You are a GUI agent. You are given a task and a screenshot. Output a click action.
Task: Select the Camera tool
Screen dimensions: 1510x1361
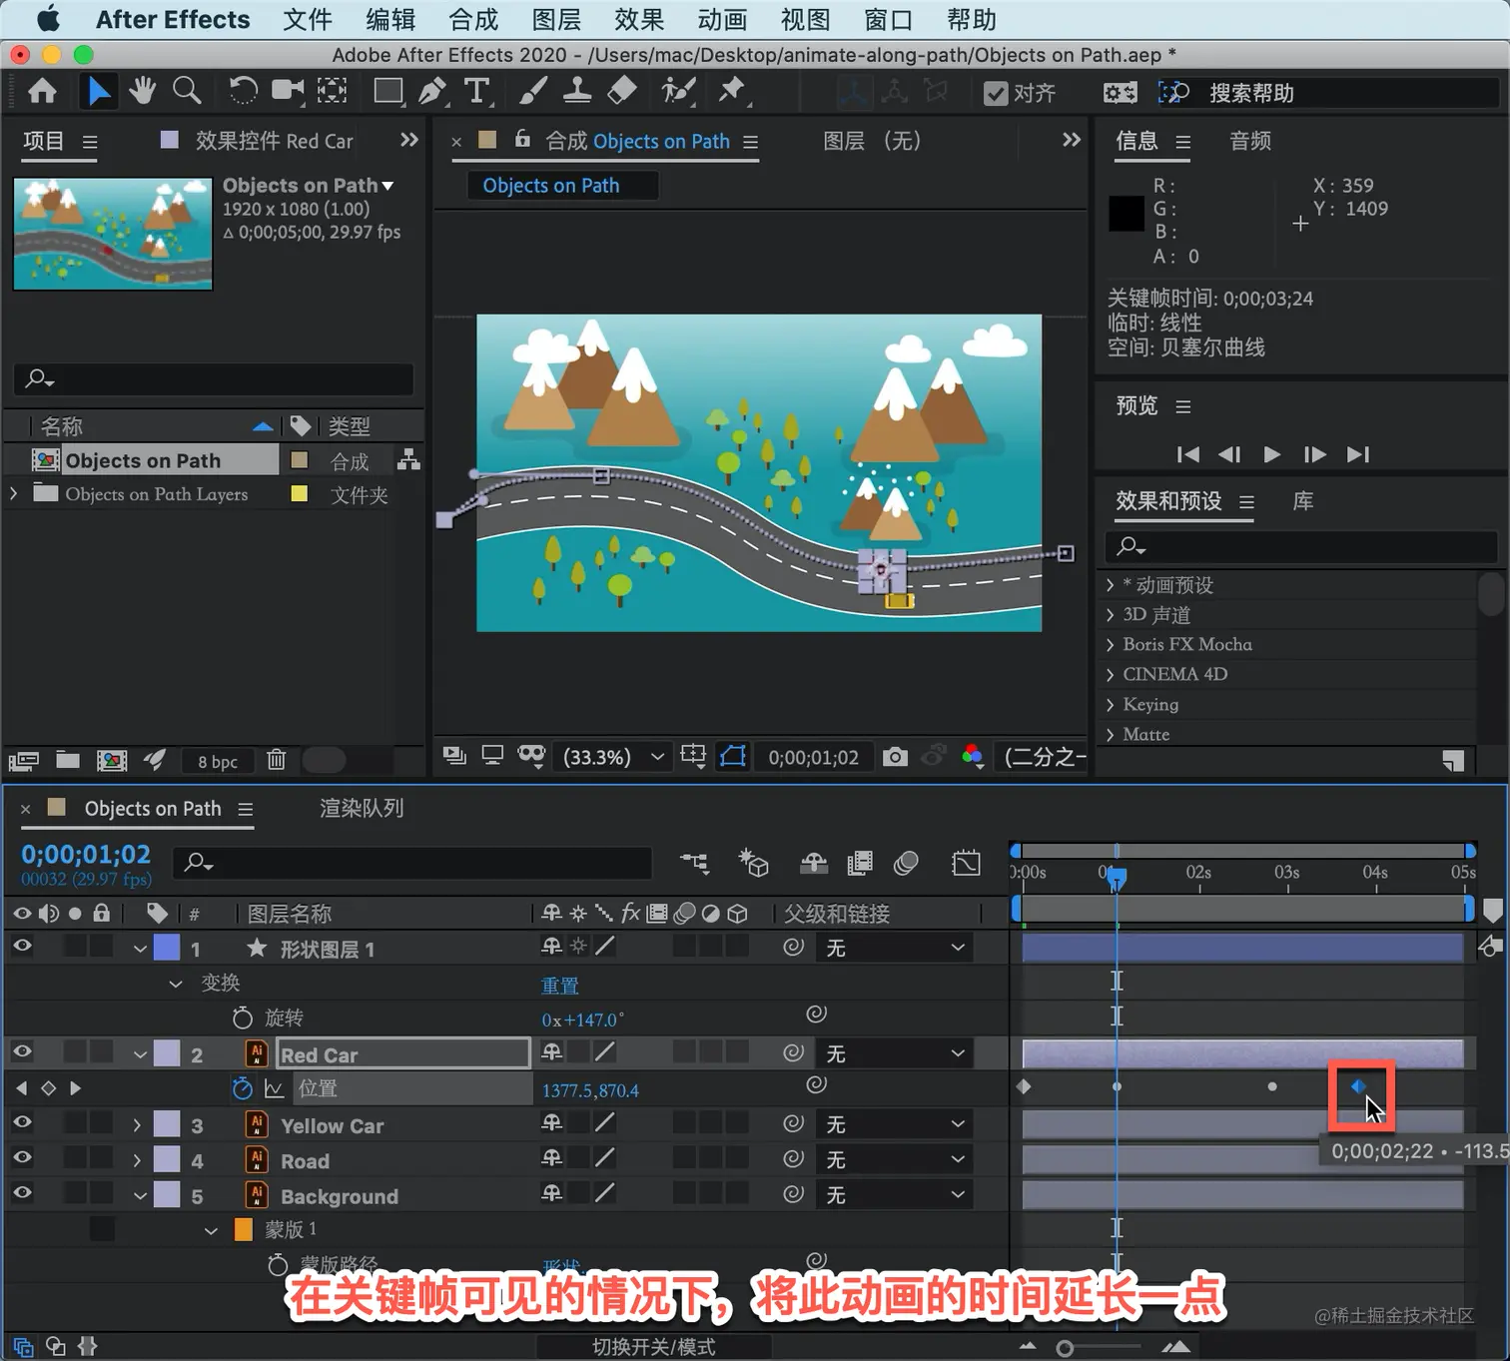click(x=288, y=91)
